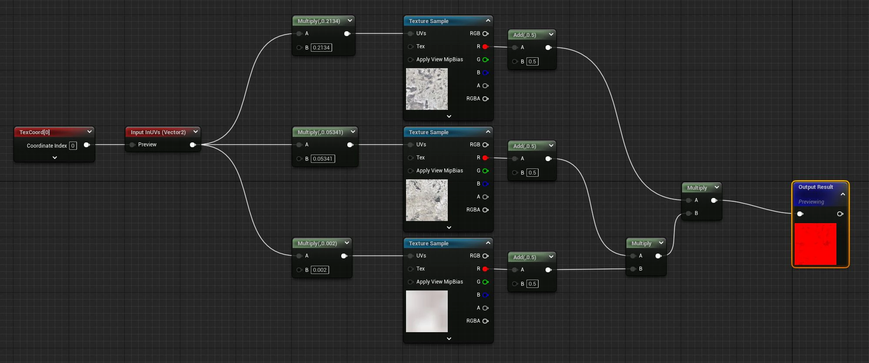Click the RGB output pin of middle Texture Sample
Screen dimensions: 869x363
pyautogui.click(x=486, y=145)
